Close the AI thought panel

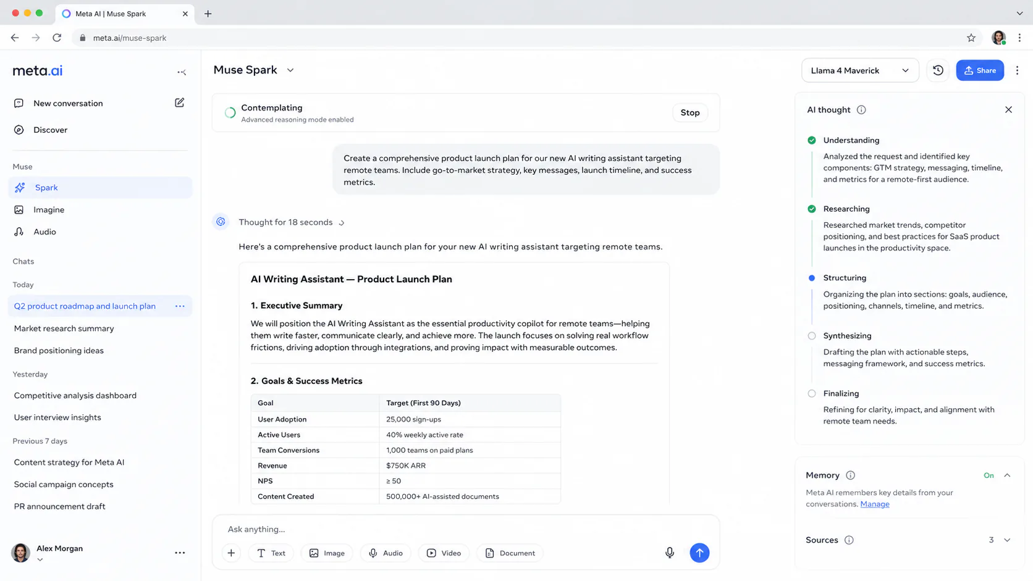click(1008, 110)
